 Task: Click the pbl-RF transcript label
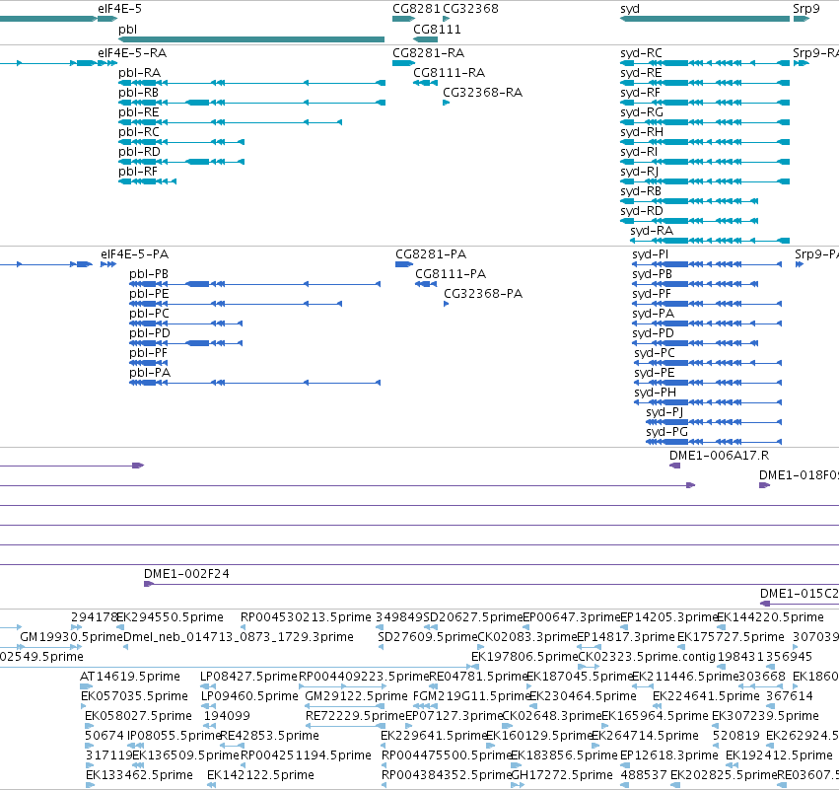coord(138,172)
